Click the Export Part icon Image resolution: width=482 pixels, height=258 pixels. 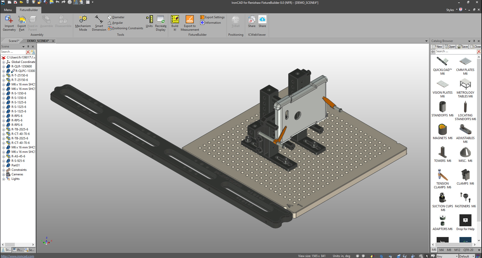(x=22, y=20)
